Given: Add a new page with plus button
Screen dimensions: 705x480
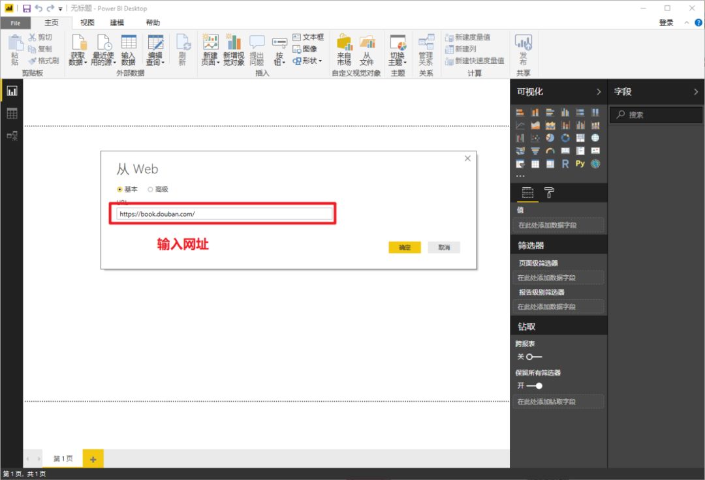Looking at the screenshot, I should pos(93,459).
